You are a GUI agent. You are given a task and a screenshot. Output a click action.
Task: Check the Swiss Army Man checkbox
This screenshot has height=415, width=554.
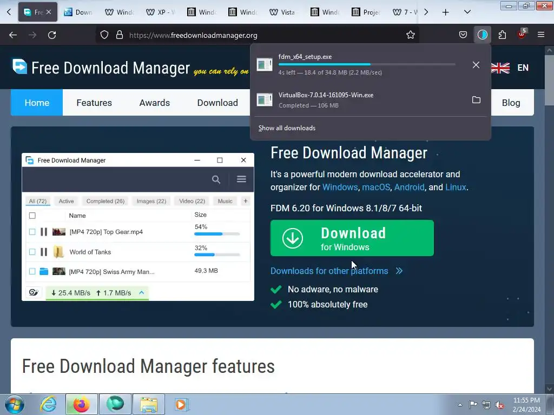tap(32, 271)
